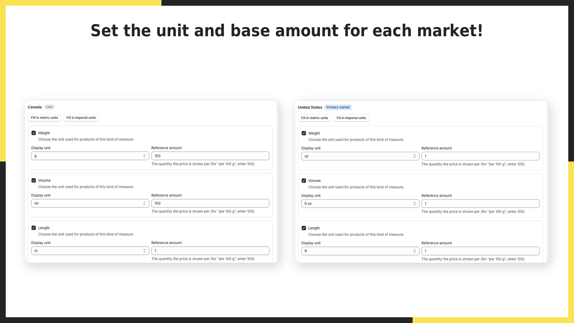The image size is (574, 323).
Task: Uncheck Weight checkbox in United States market
Action: tap(304, 133)
